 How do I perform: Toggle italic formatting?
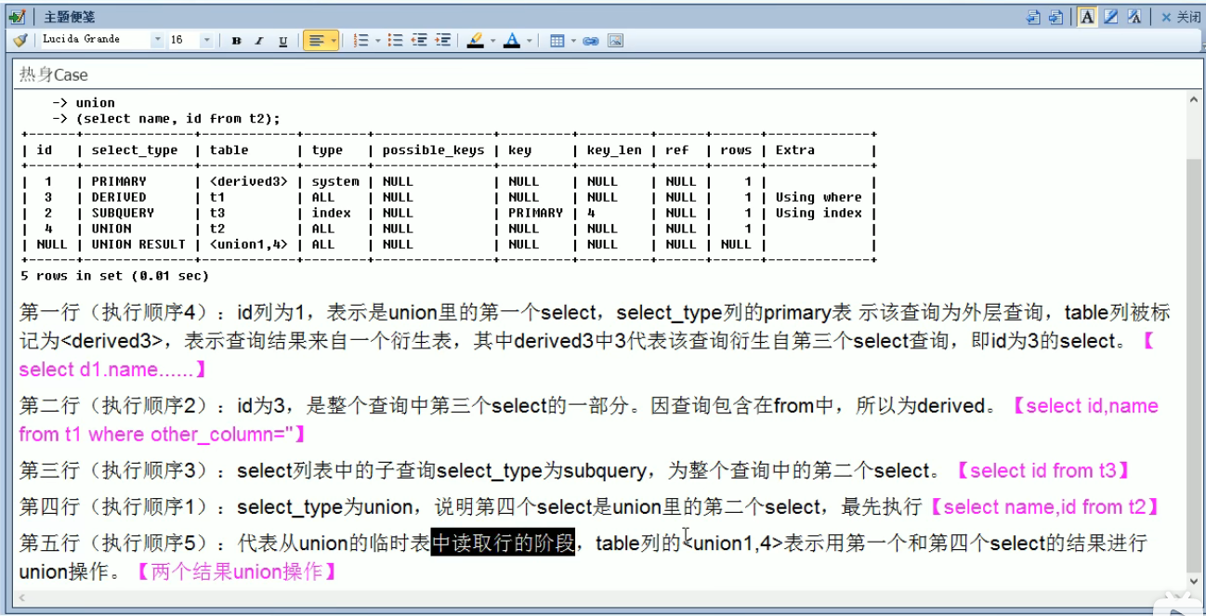click(260, 40)
